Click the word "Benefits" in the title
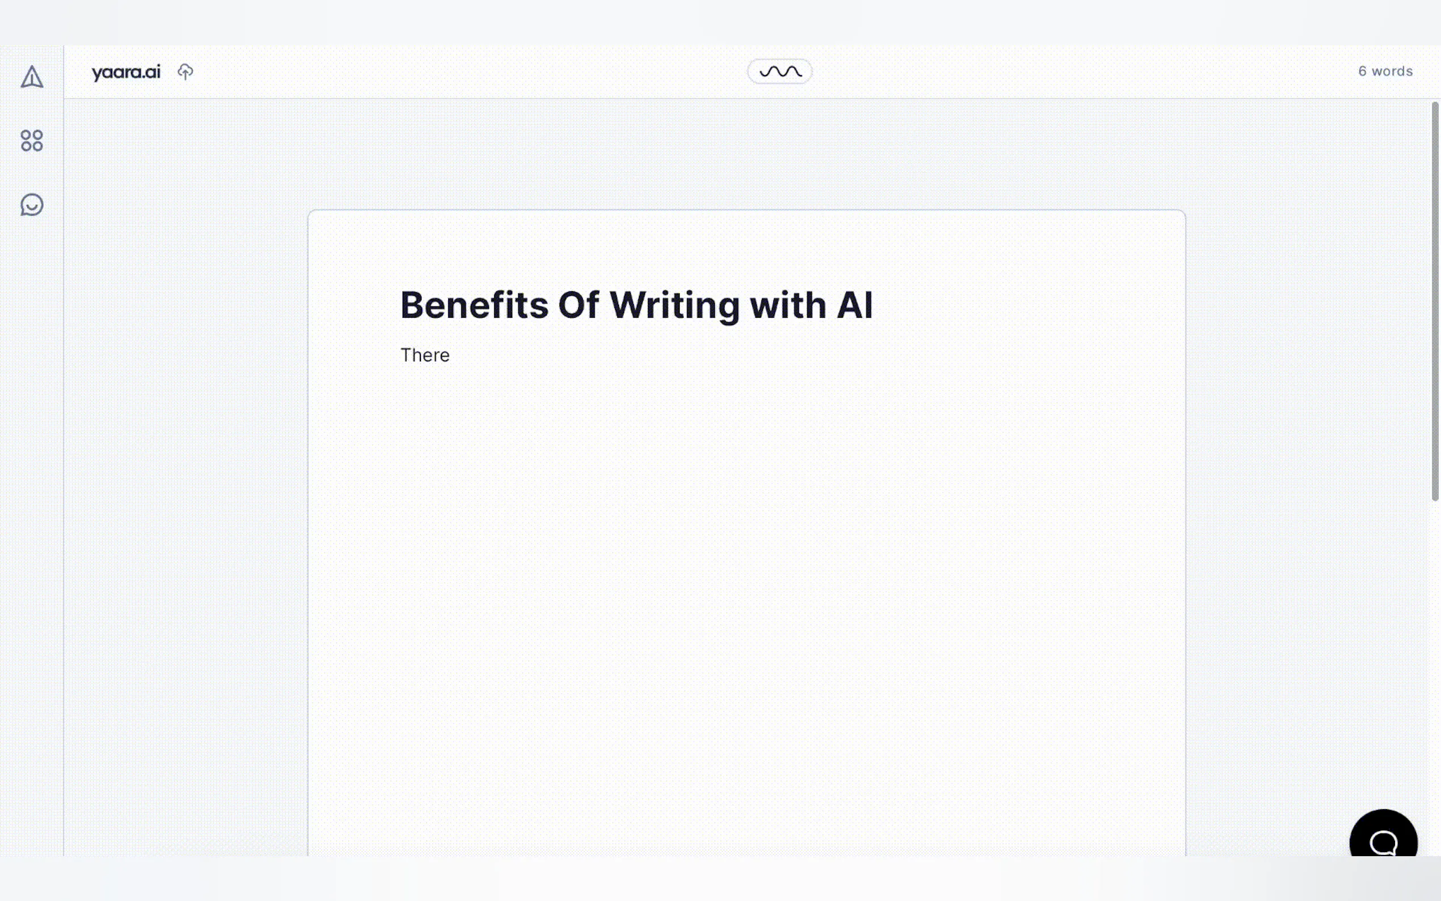1441x901 pixels. [x=474, y=305]
